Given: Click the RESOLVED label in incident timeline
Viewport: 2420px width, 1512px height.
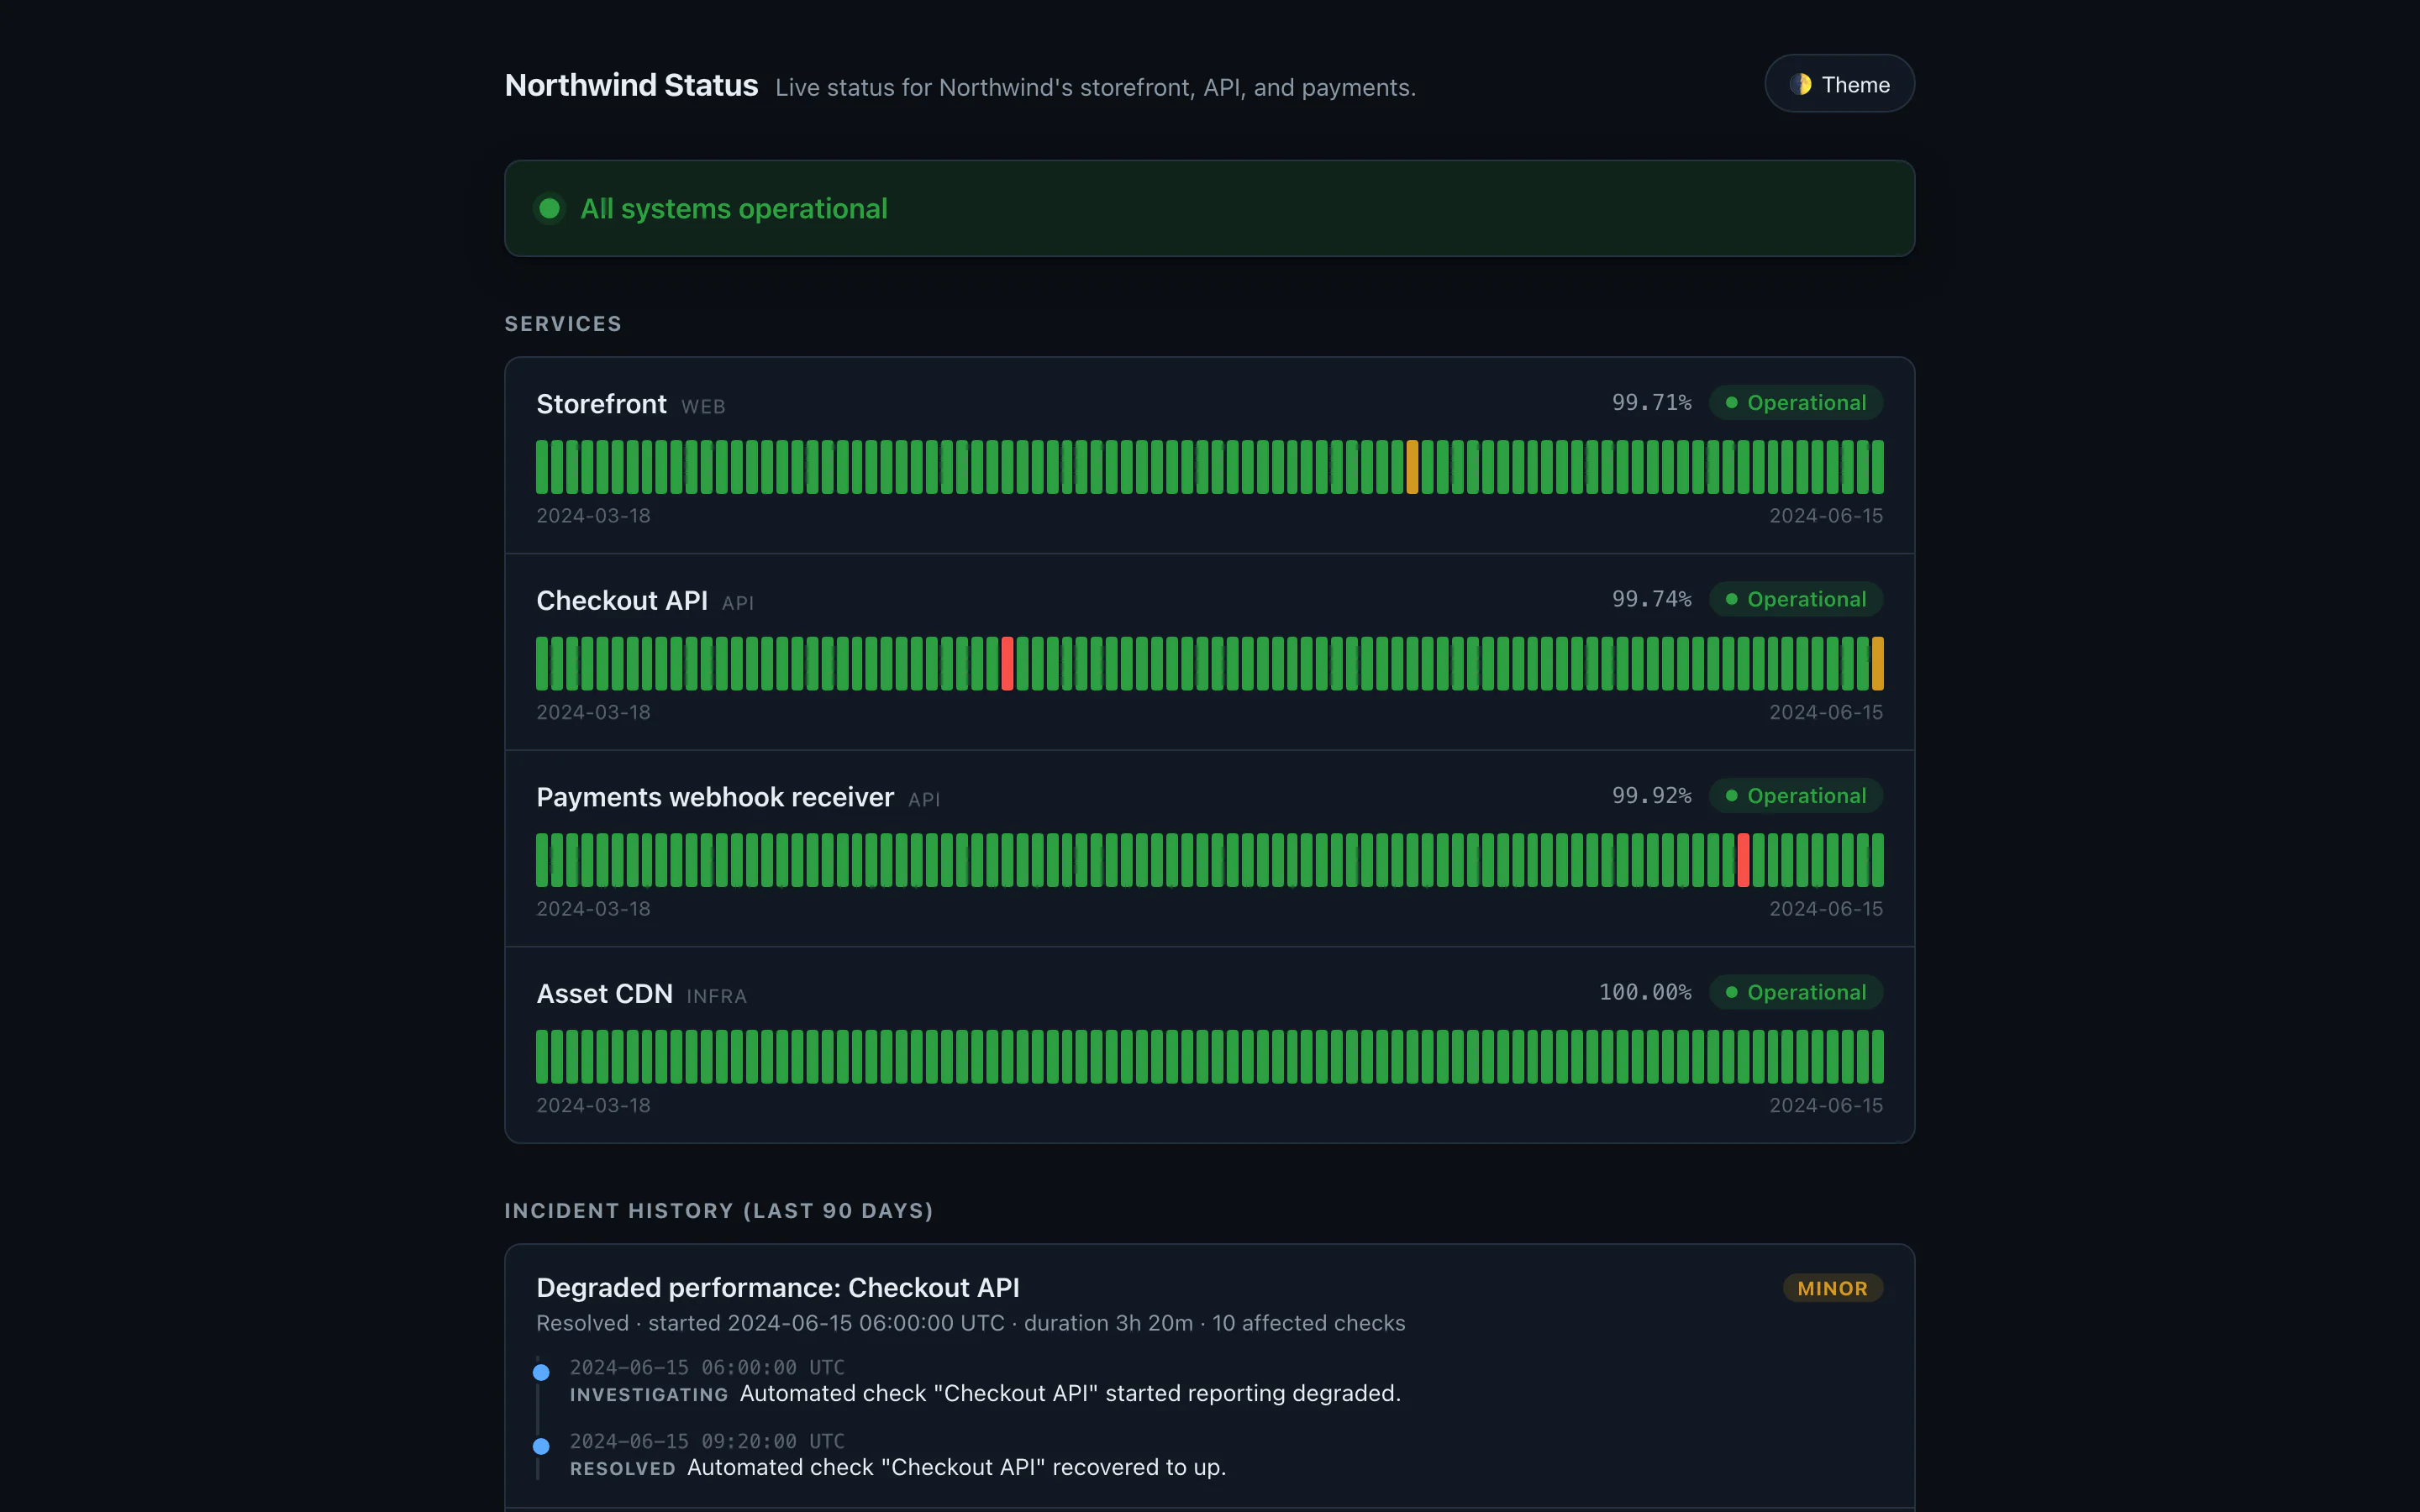Looking at the screenshot, I should (x=622, y=1469).
